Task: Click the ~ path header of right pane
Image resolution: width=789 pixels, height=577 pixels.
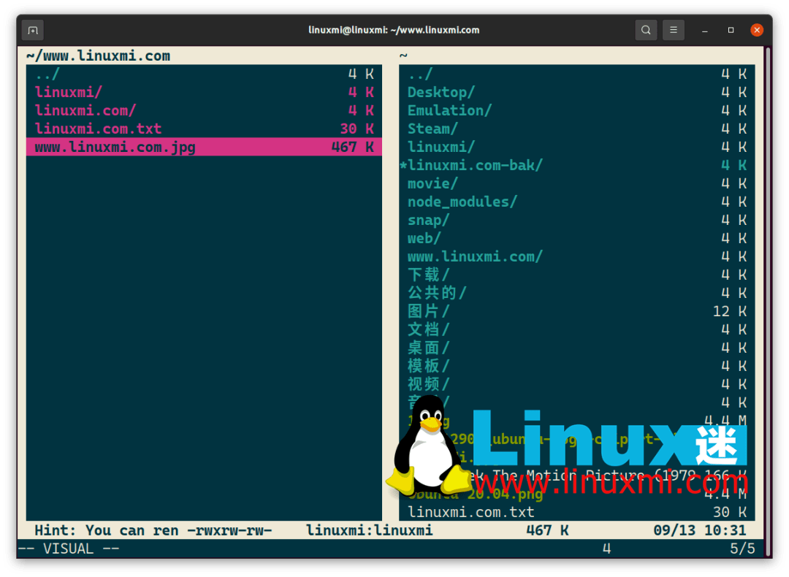Action: (403, 56)
